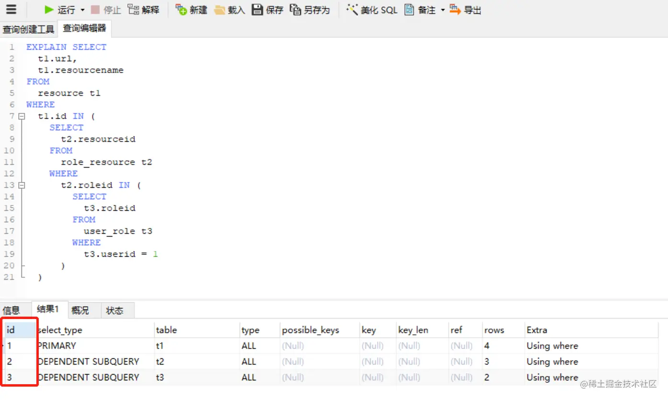Save the query with 保存
Screen dimensions: 668x400
(x=267, y=10)
